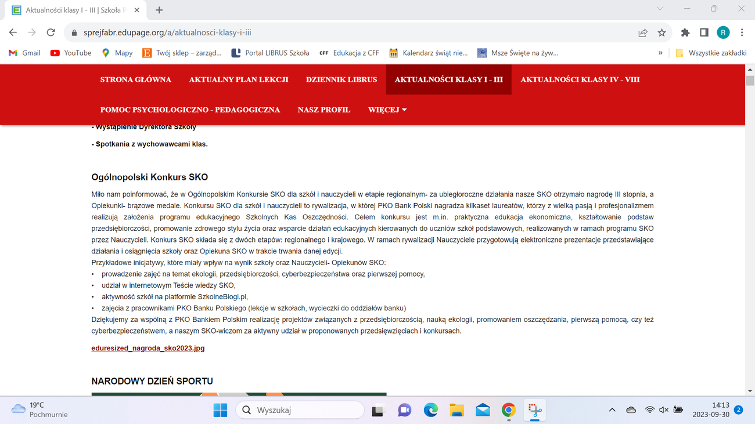Open weather widget showing 19°C Pochmurnie

(x=39, y=410)
